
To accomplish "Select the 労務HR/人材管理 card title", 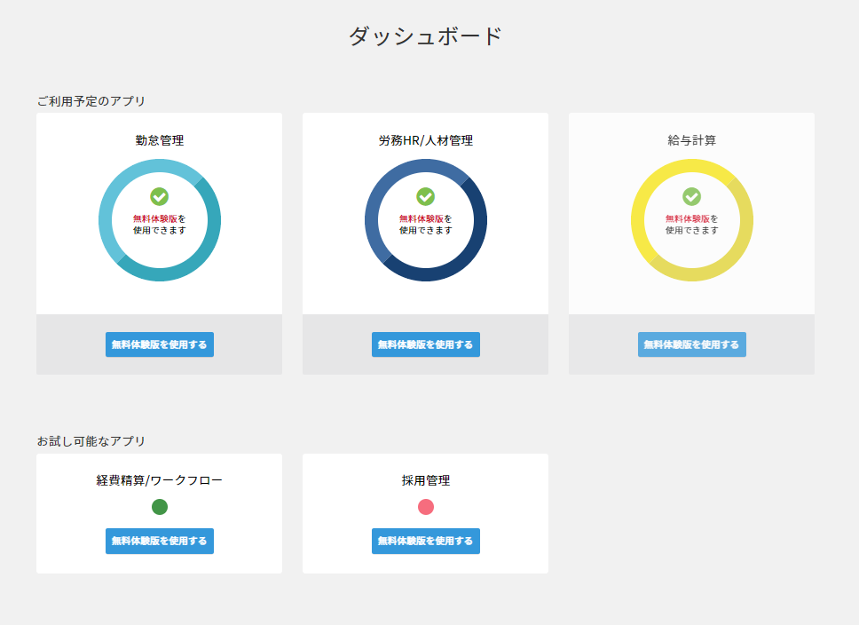I will [x=426, y=140].
